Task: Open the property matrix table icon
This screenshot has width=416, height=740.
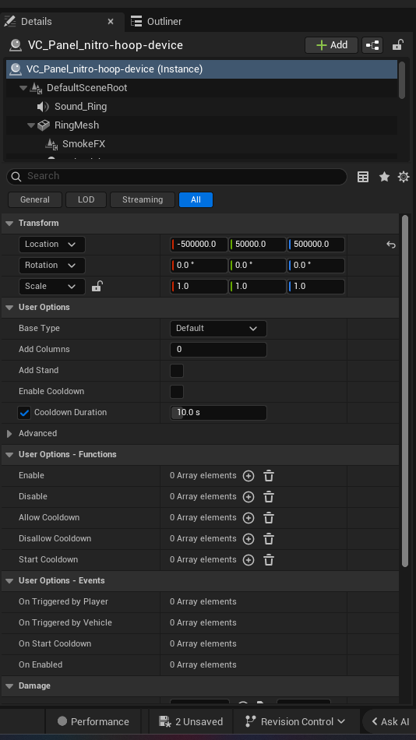Action: click(x=363, y=177)
